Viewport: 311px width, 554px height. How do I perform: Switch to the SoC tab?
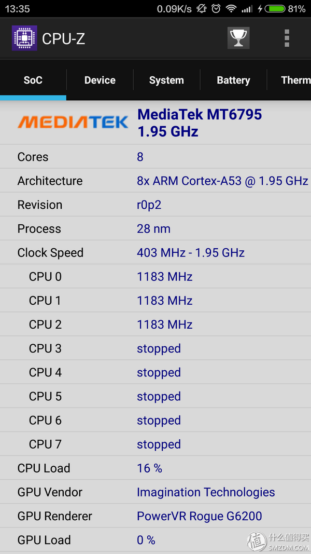click(33, 80)
